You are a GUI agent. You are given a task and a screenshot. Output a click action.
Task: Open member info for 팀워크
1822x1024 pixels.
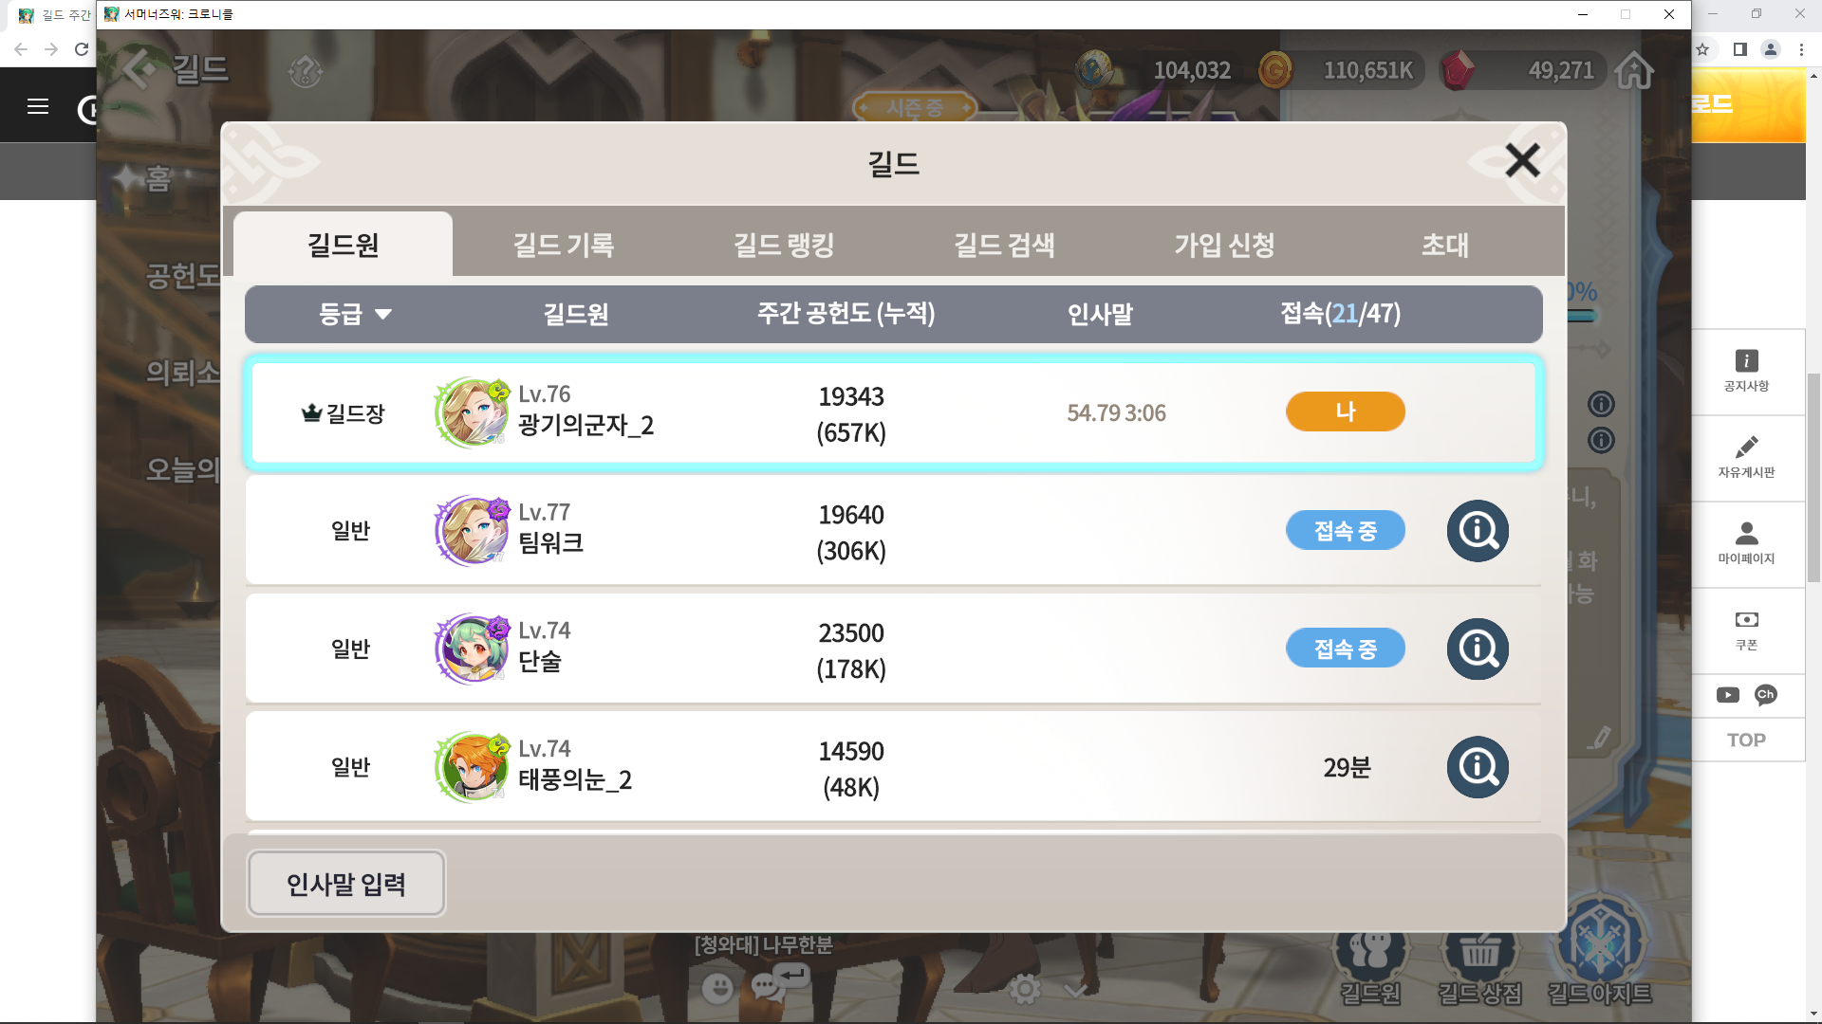pos(1478,531)
